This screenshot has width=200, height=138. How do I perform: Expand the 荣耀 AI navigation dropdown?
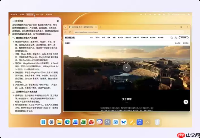click(136, 37)
